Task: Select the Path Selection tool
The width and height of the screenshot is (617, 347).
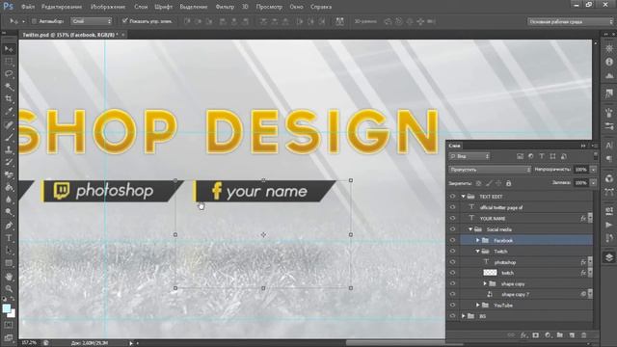Action: pyautogui.click(x=9, y=251)
